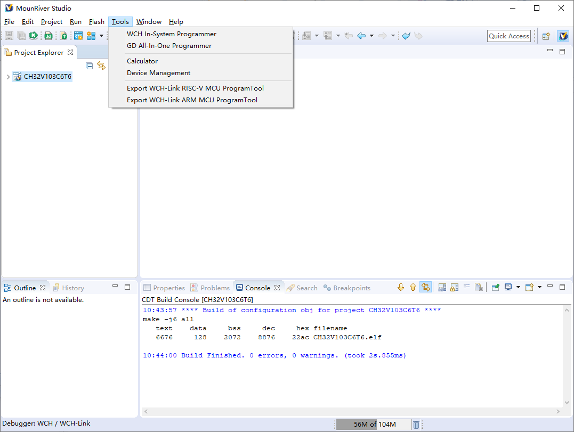The width and height of the screenshot is (574, 432).
Task: Switch to the History tab
Action: pos(69,288)
